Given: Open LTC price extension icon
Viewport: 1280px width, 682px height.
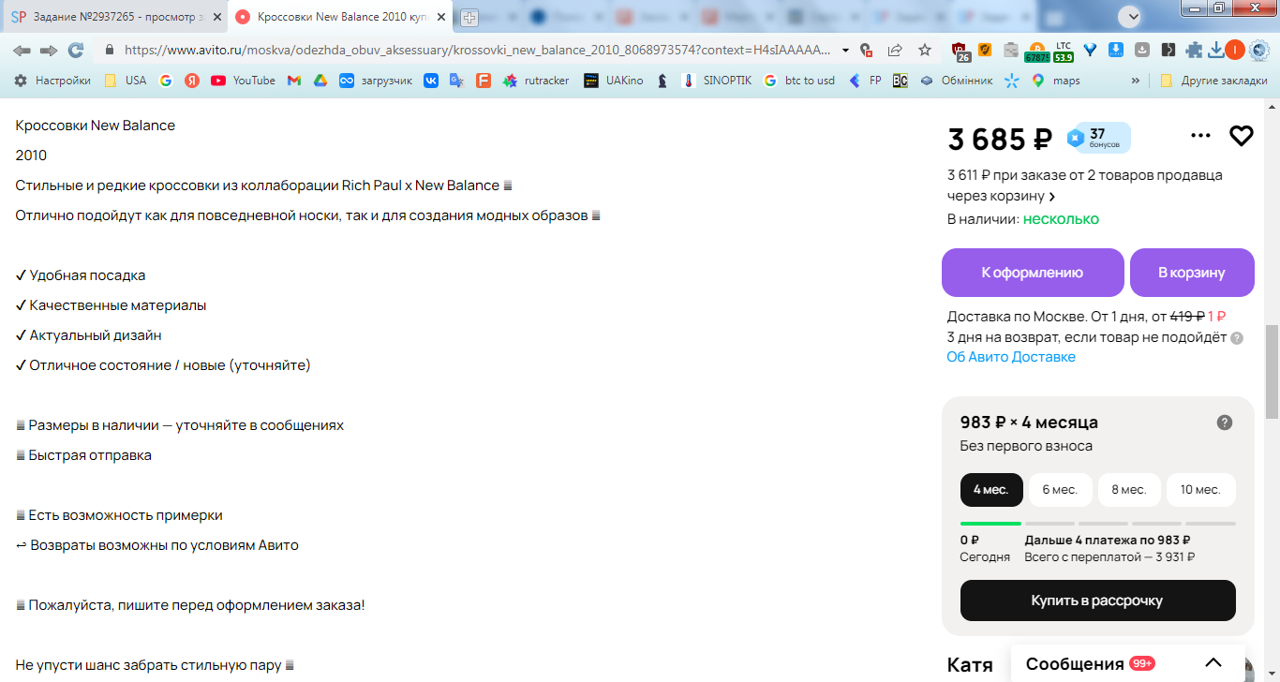Looking at the screenshot, I should [x=1063, y=51].
